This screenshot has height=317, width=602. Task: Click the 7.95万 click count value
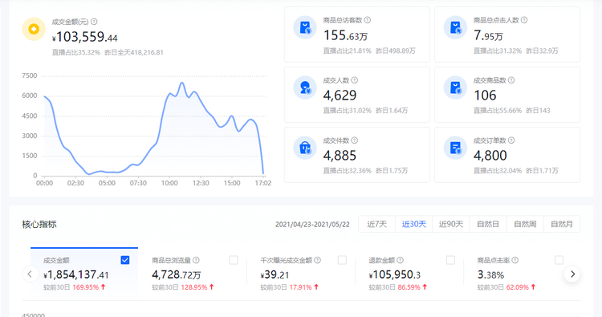tap(488, 35)
